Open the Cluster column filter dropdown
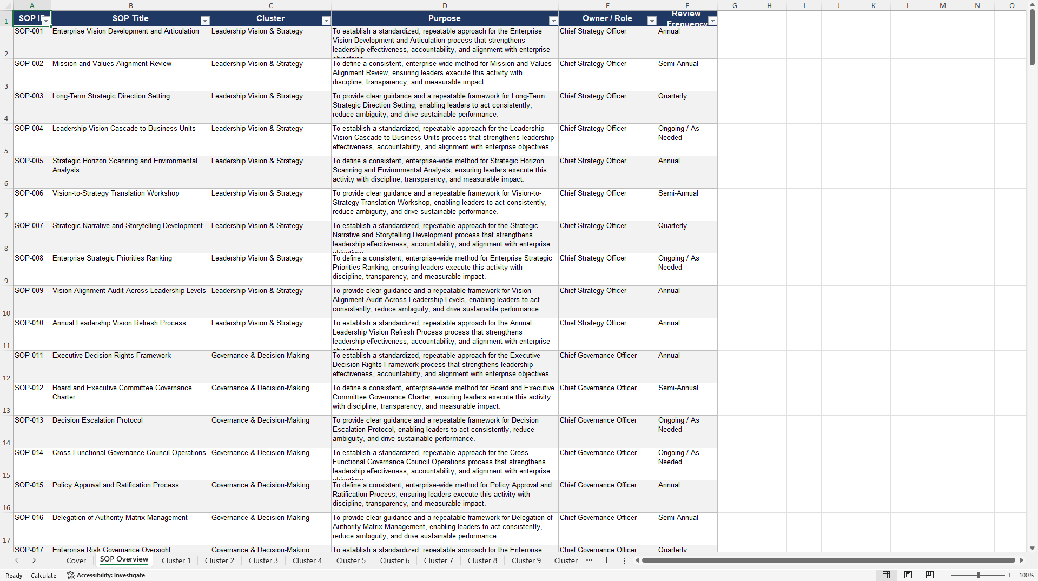 [x=326, y=21]
